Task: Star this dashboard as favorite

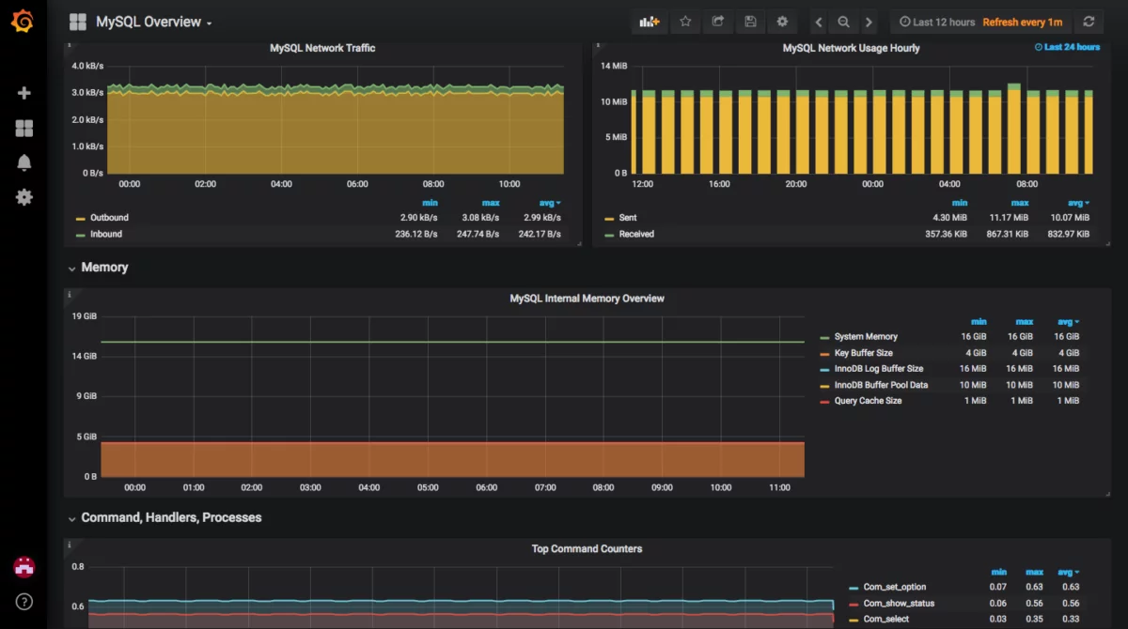Action: (x=685, y=22)
